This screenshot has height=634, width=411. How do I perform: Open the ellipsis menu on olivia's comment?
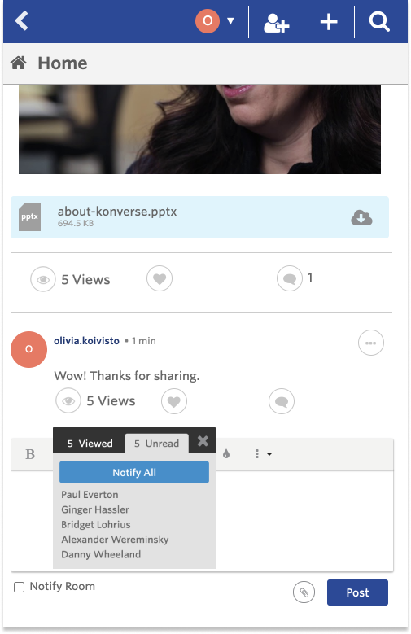coord(371,343)
